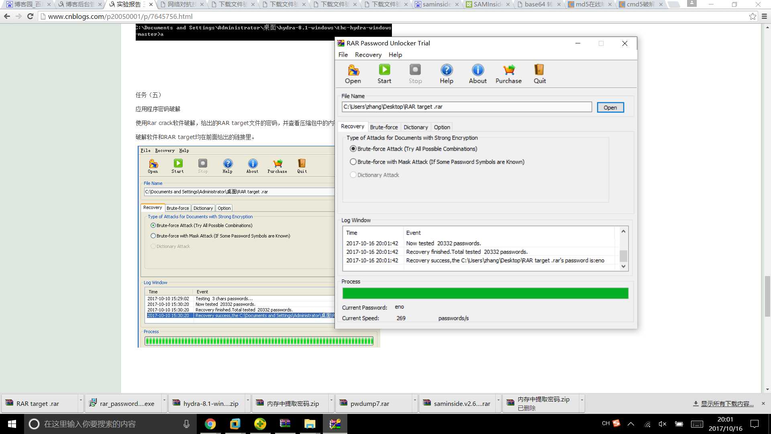This screenshot has height=434, width=771.
Task: Reload the cnblogs page
Action: coord(30,16)
